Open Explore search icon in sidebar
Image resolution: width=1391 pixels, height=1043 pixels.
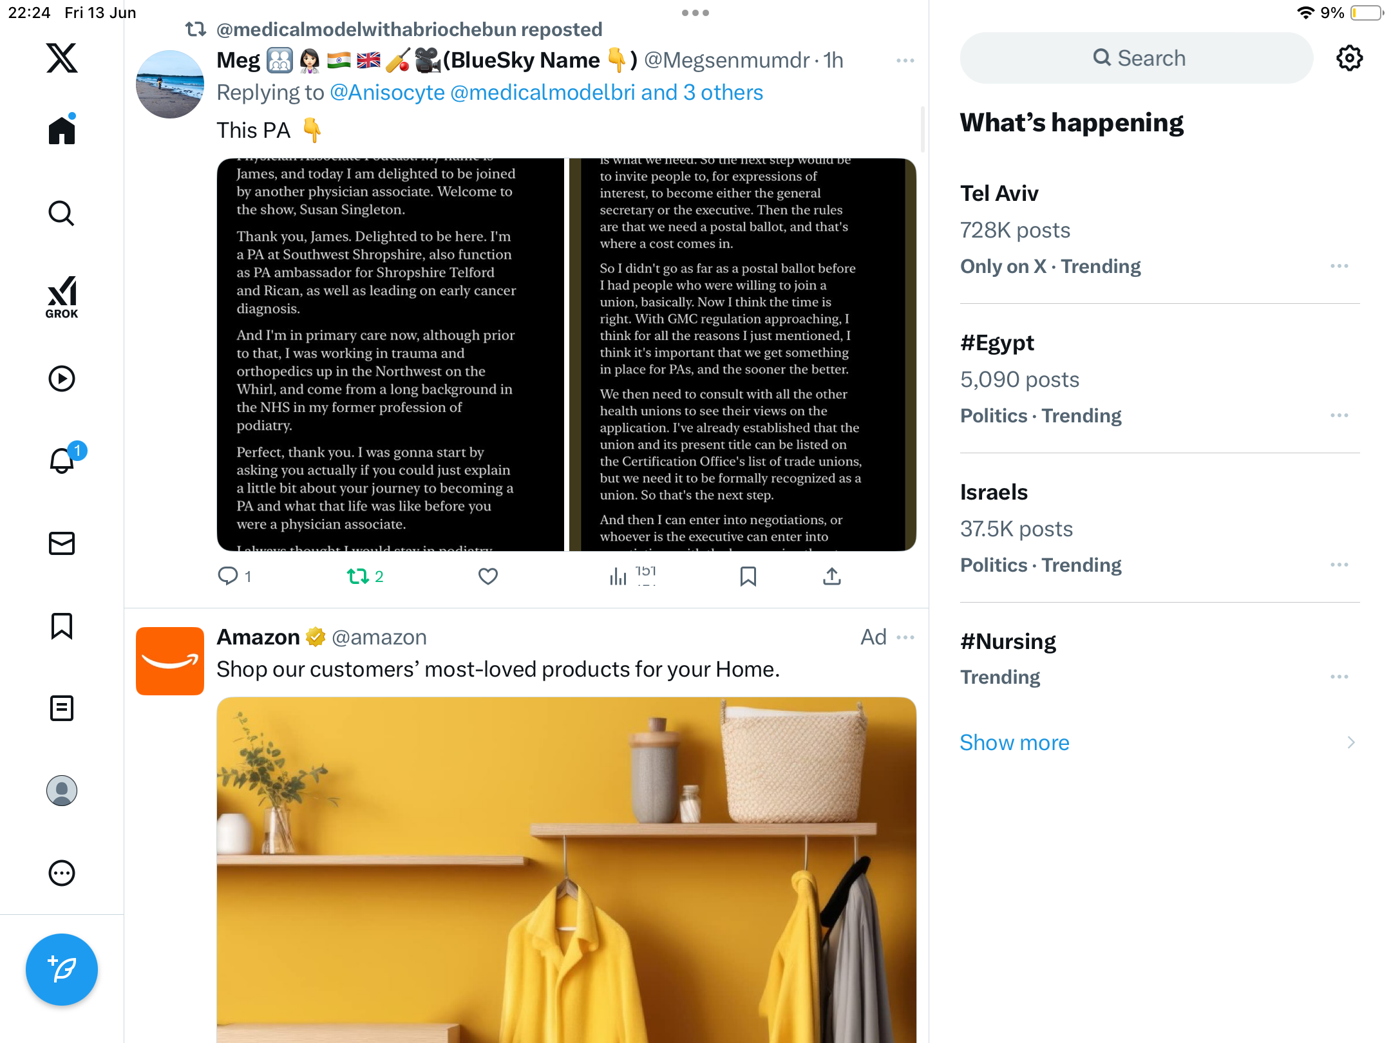pyautogui.click(x=62, y=213)
